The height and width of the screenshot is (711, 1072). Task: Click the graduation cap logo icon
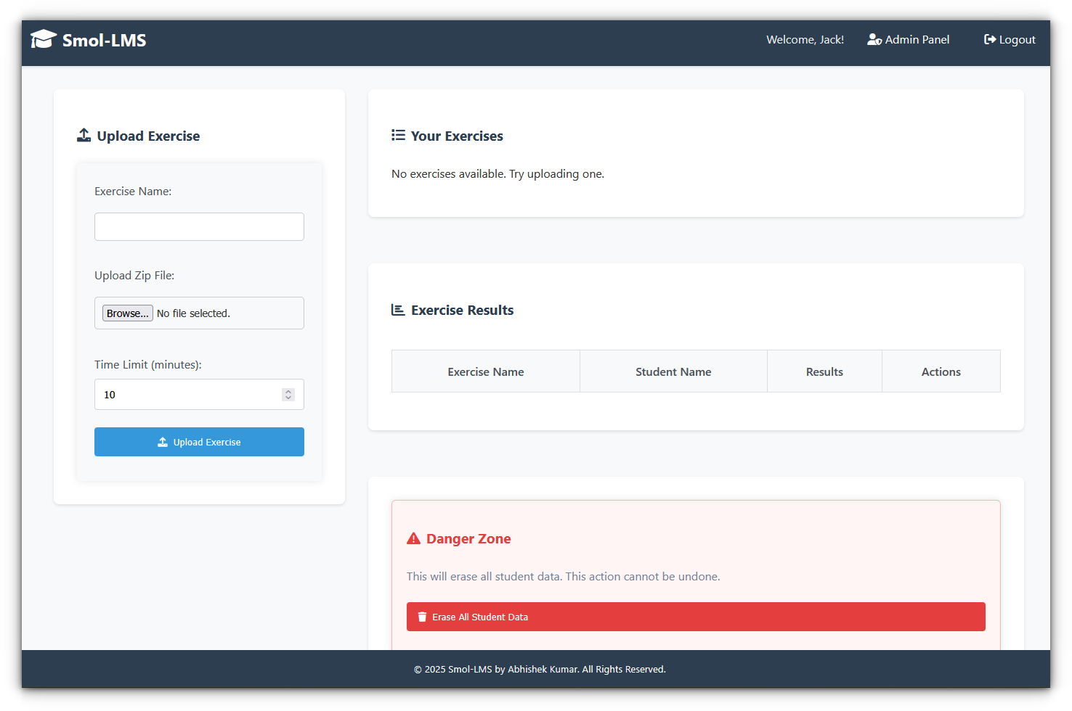pos(43,39)
